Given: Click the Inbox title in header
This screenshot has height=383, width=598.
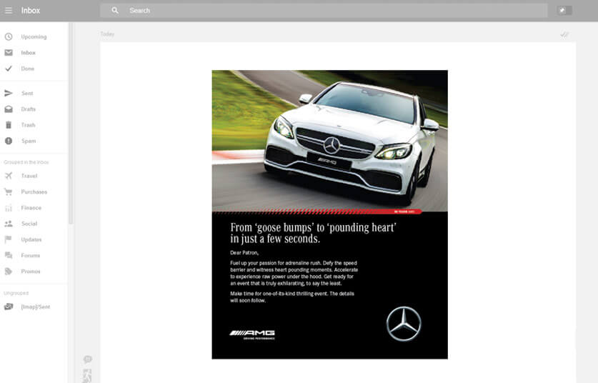Looking at the screenshot, I should click(x=31, y=11).
